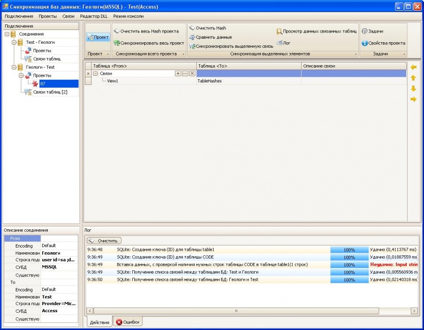Switch to the 'Ошибки' tab

pos(128,322)
